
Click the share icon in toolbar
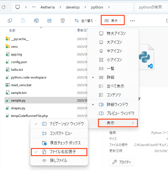[x=49, y=21]
